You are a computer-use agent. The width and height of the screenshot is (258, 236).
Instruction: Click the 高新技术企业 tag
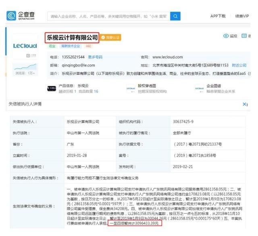pyautogui.click(x=71, y=46)
